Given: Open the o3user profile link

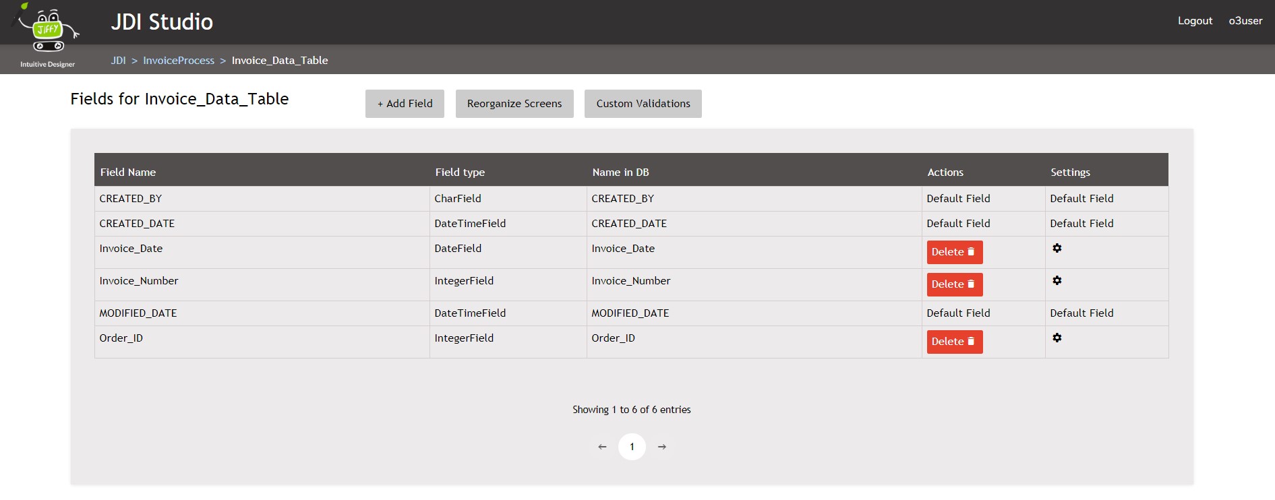Looking at the screenshot, I should tap(1245, 21).
